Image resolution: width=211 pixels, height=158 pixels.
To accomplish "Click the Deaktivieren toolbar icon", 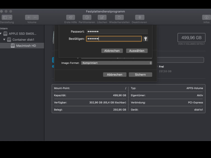I will [x=139, y=17].
